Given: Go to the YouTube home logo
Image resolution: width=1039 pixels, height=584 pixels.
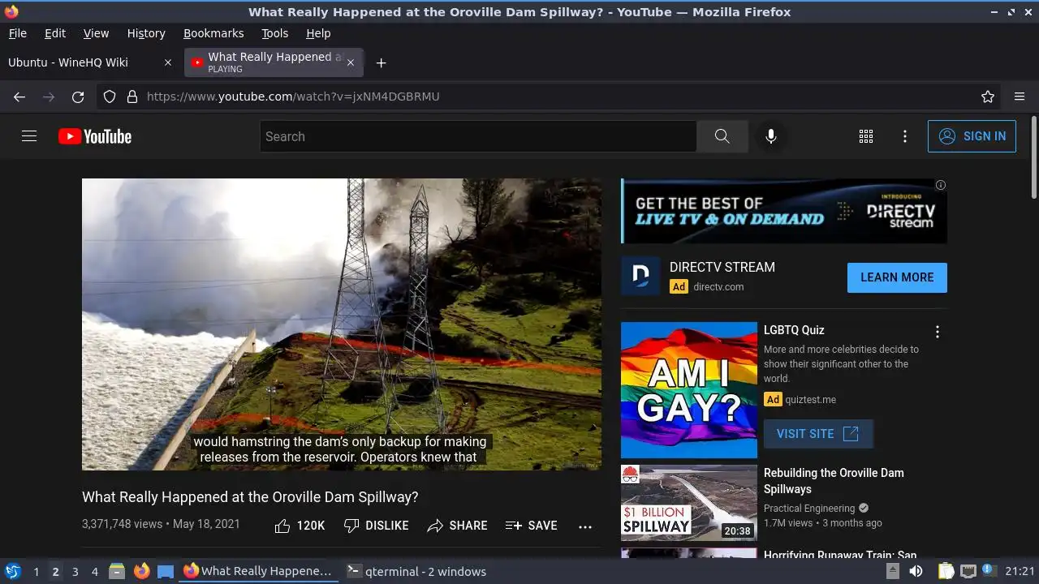Looking at the screenshot, I should 95,136.
